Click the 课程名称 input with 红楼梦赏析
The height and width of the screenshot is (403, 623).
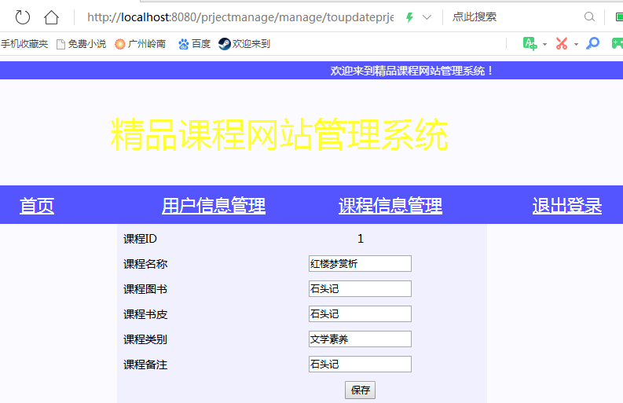pyautogui.click(x=360, y=263)
